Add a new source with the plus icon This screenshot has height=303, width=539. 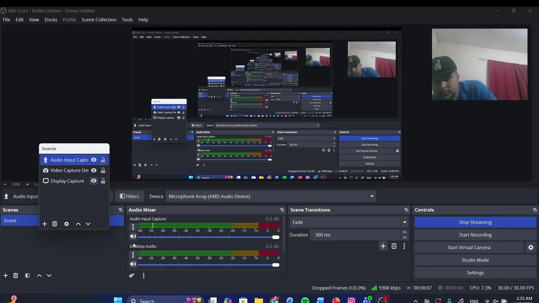pos(45,224)
